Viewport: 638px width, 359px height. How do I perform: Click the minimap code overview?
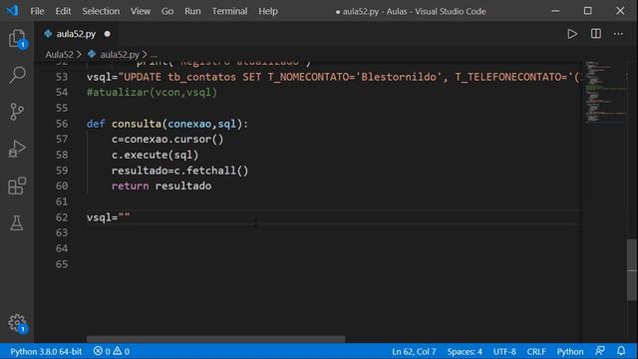(605, 92)
